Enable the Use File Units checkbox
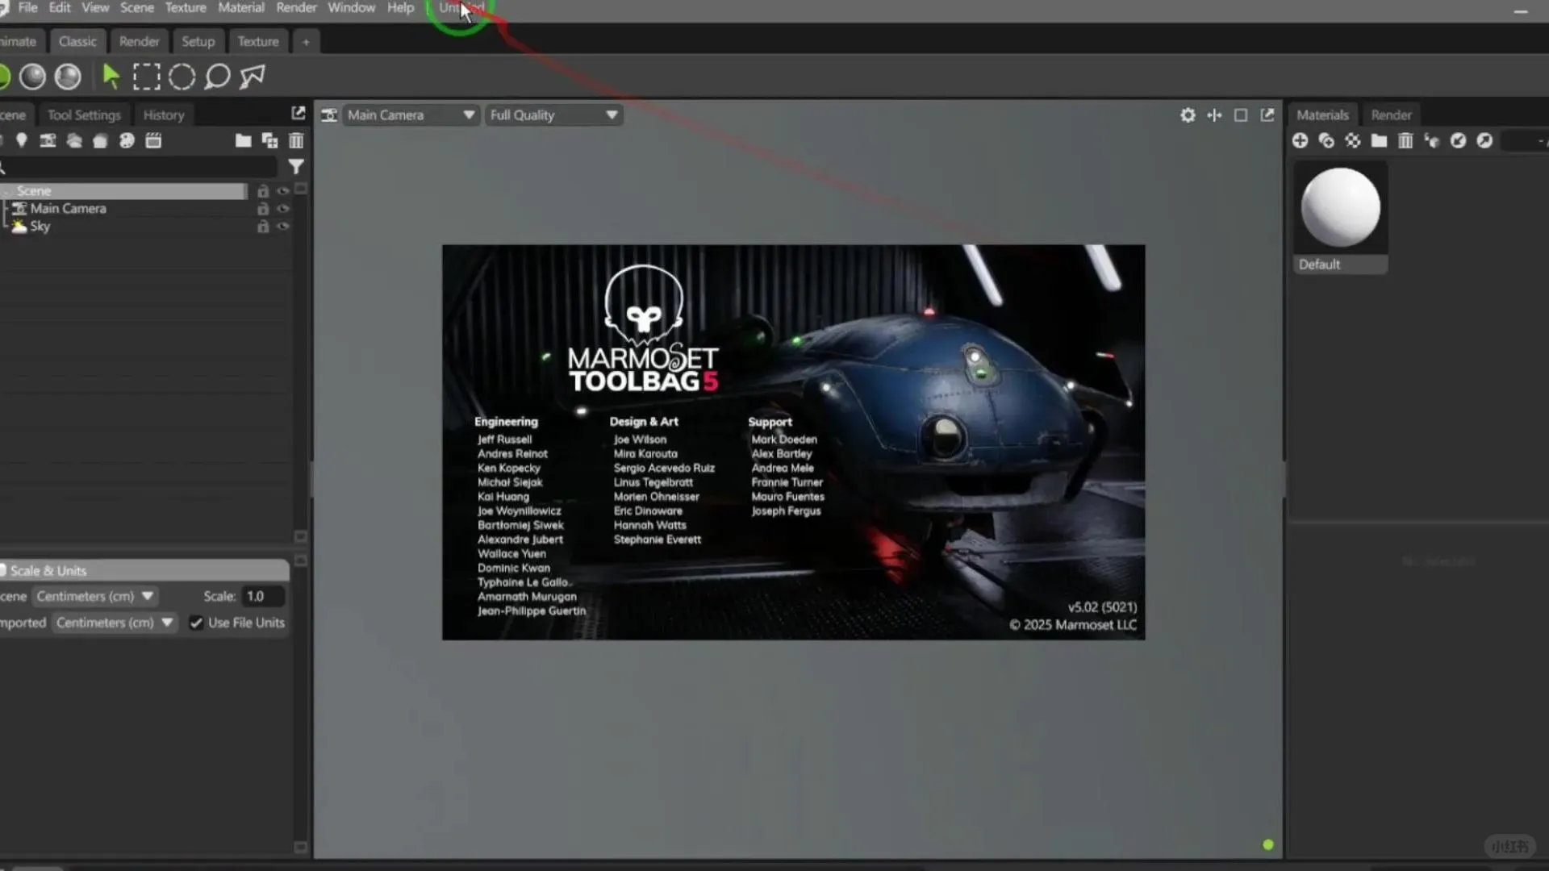 (197, 623)
